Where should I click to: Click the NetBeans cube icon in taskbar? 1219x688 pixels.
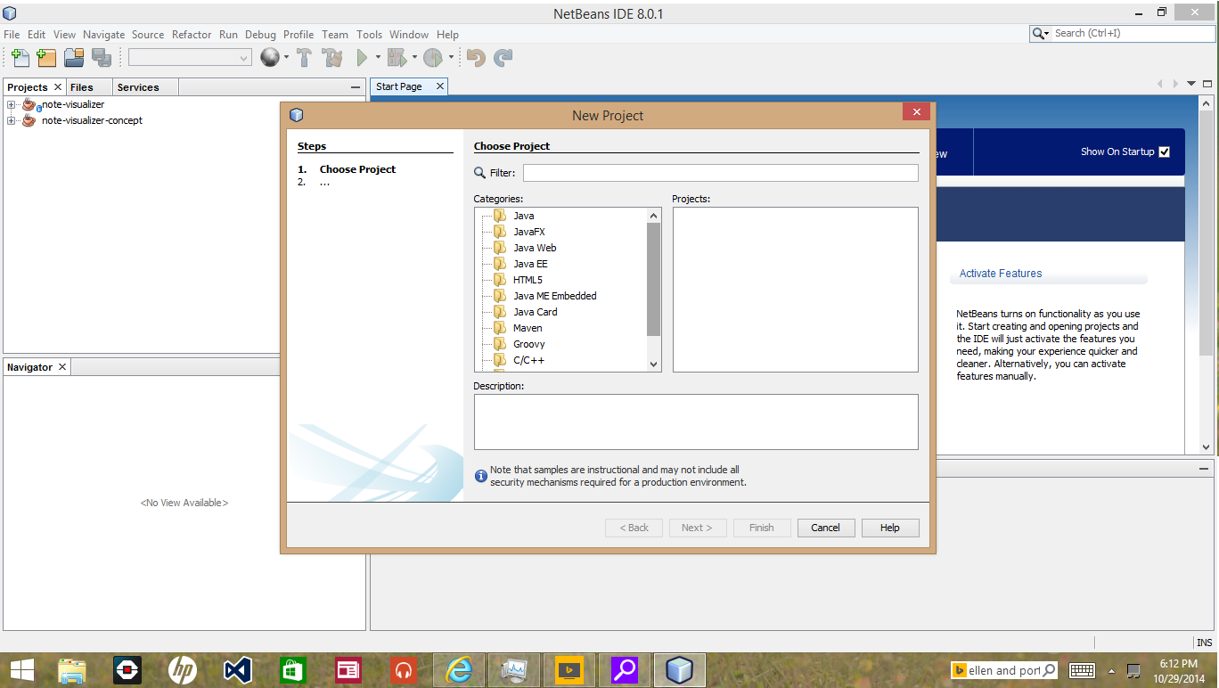coord(680,669)
